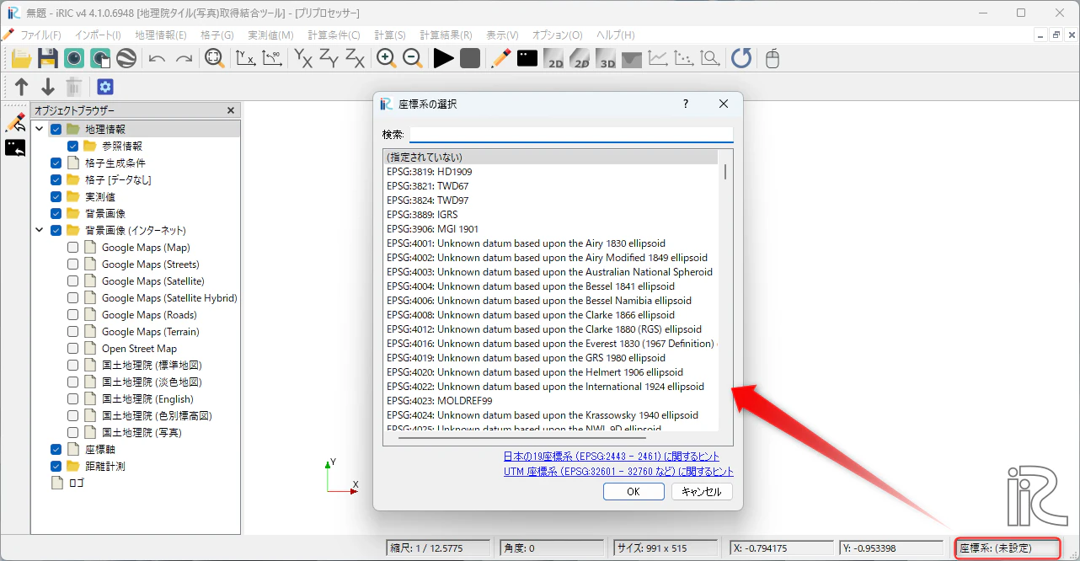
Task: Open the black console window icon
Action: coord(527,58)
